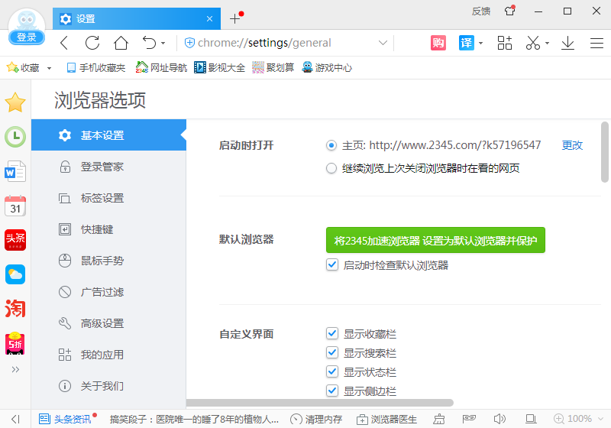611x428 pixels.
Task: Open the red shopping 购 icon
Action: pos(438,43)
